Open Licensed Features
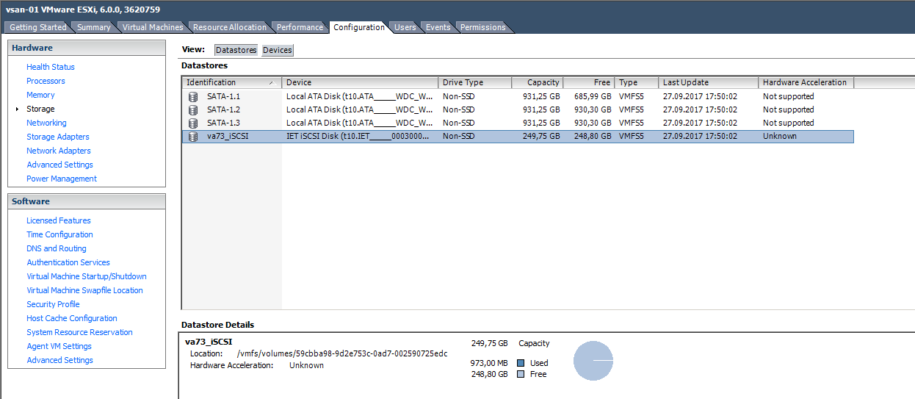 (x=59, y=220)
